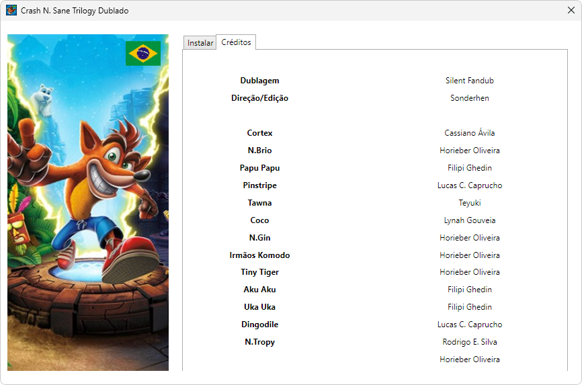Click the Coco label
582x385 pixels.
click(259, 220)
